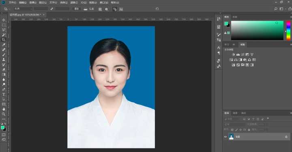Open the crop ratio dropdown
Screen dimensions: 292x152
tap(23, 9)
